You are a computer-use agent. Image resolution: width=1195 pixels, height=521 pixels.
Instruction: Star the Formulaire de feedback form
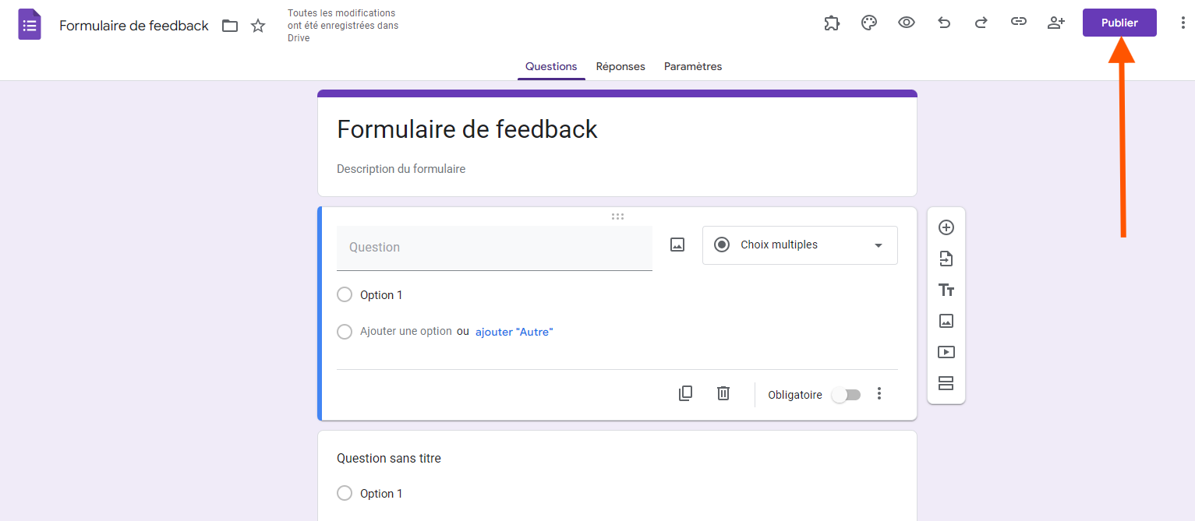258,26
